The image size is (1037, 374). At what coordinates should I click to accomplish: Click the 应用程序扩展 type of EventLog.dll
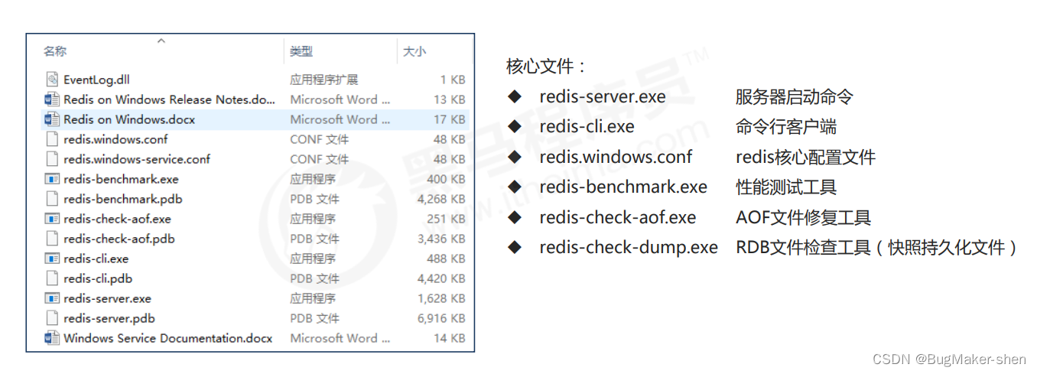(x=324, y=80)
